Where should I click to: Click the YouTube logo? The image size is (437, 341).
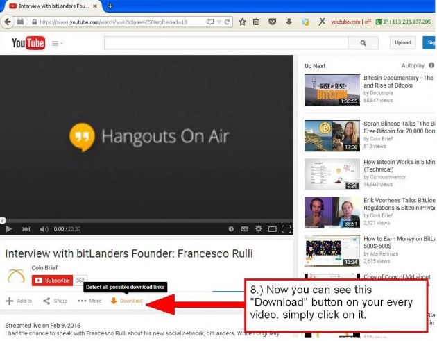click(28, 43)
